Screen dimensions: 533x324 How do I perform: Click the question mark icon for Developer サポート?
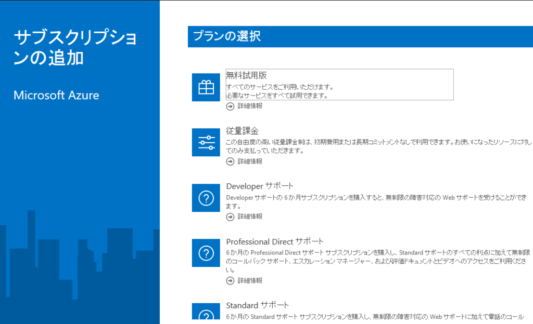[x=206, y=198]
